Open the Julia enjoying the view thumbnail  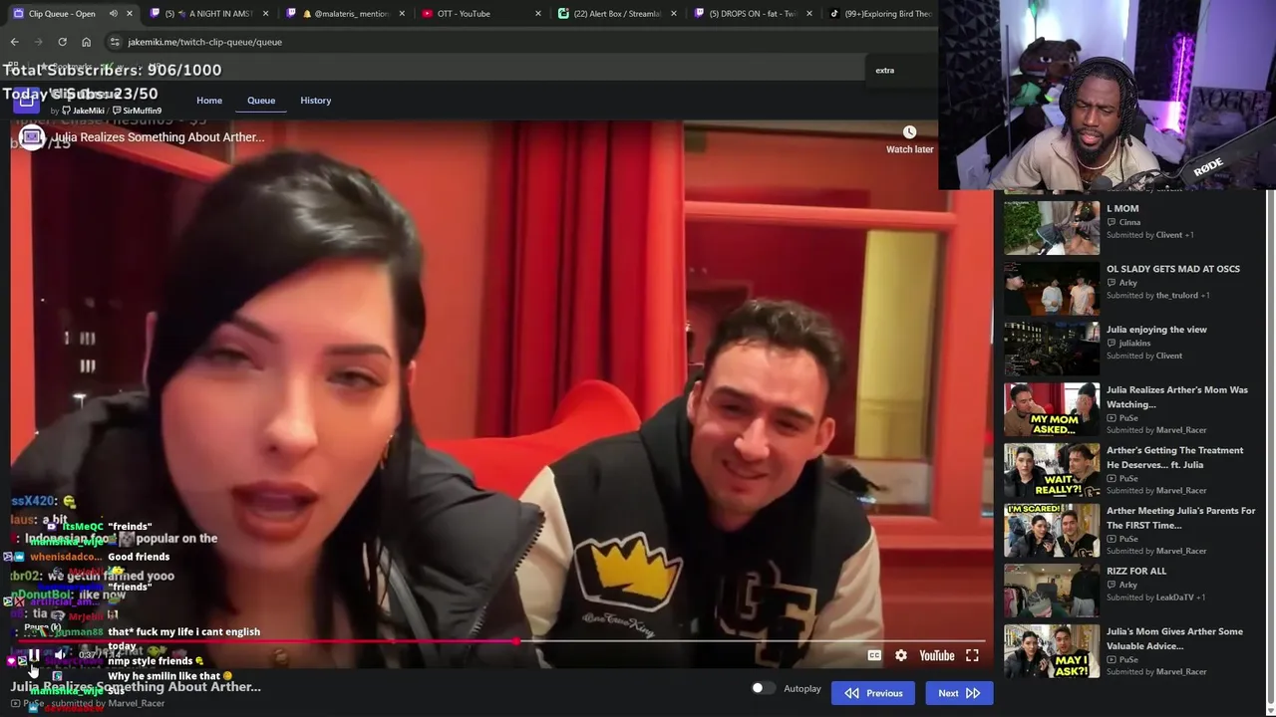pos(1052,347)
